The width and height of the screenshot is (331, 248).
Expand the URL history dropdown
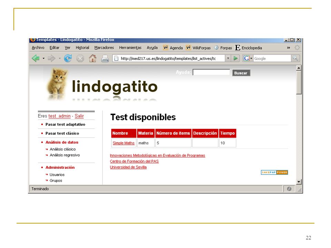coord(228,59)
